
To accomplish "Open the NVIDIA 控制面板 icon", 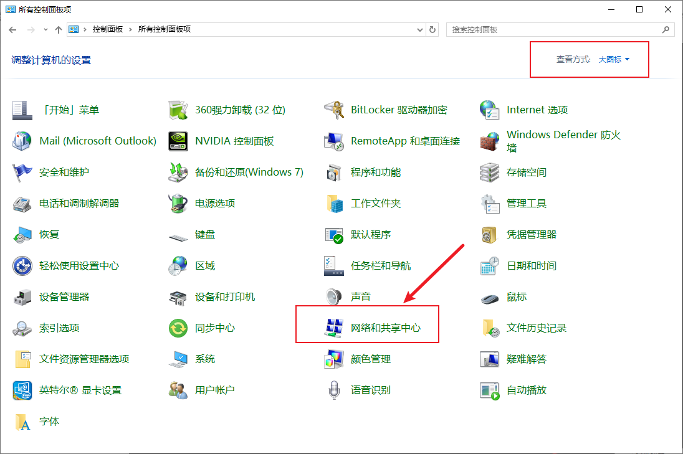I will [178, 141].
